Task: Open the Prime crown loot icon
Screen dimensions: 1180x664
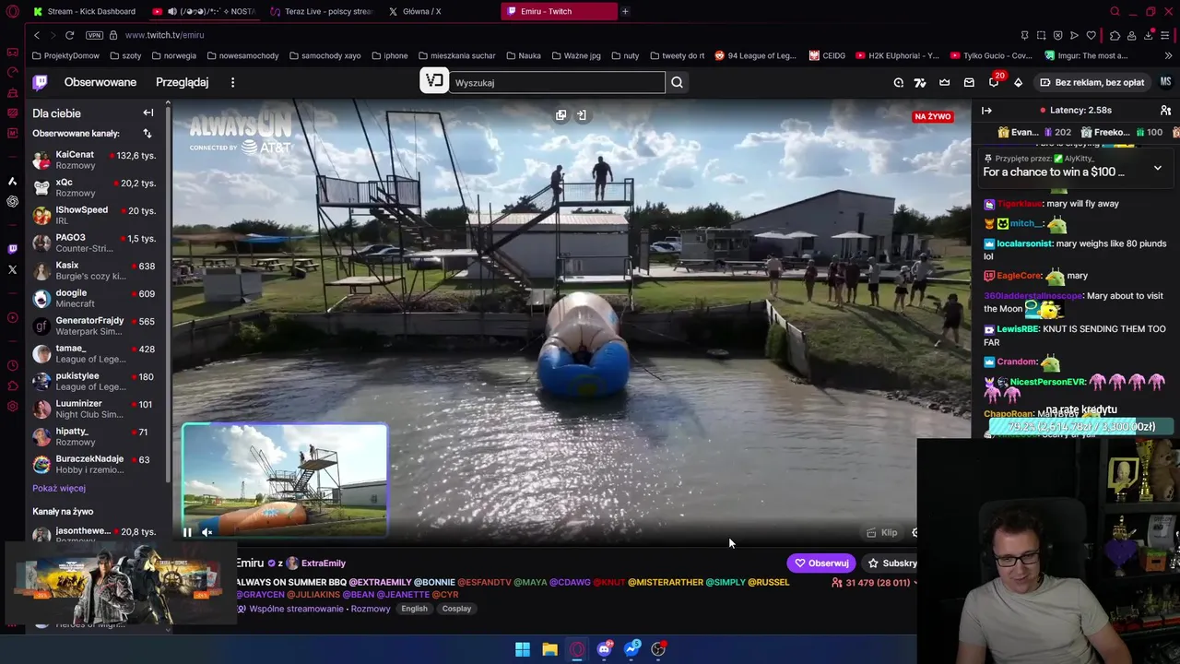Action: (944, 82)
